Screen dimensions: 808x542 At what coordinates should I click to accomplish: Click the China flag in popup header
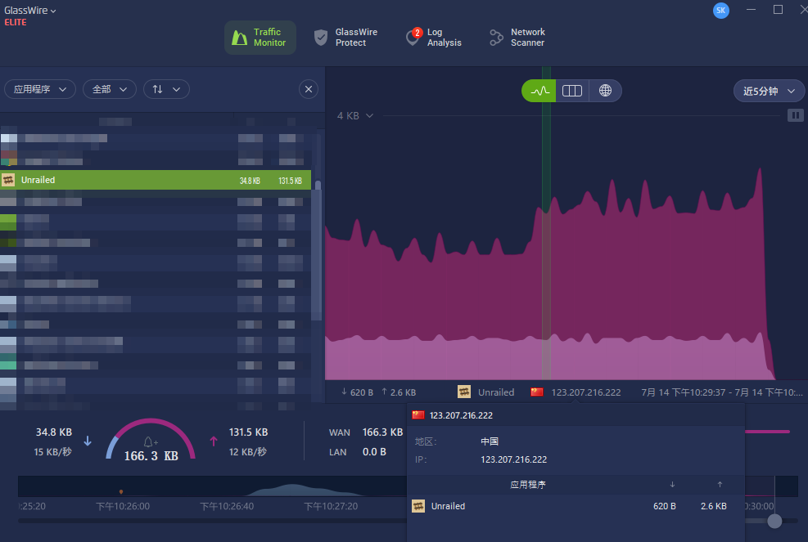(418, 415)
